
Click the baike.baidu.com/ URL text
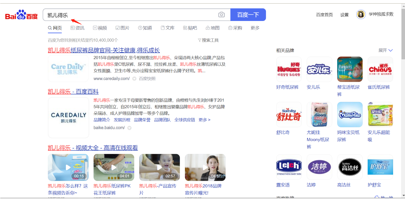click(x=109, y=128)
